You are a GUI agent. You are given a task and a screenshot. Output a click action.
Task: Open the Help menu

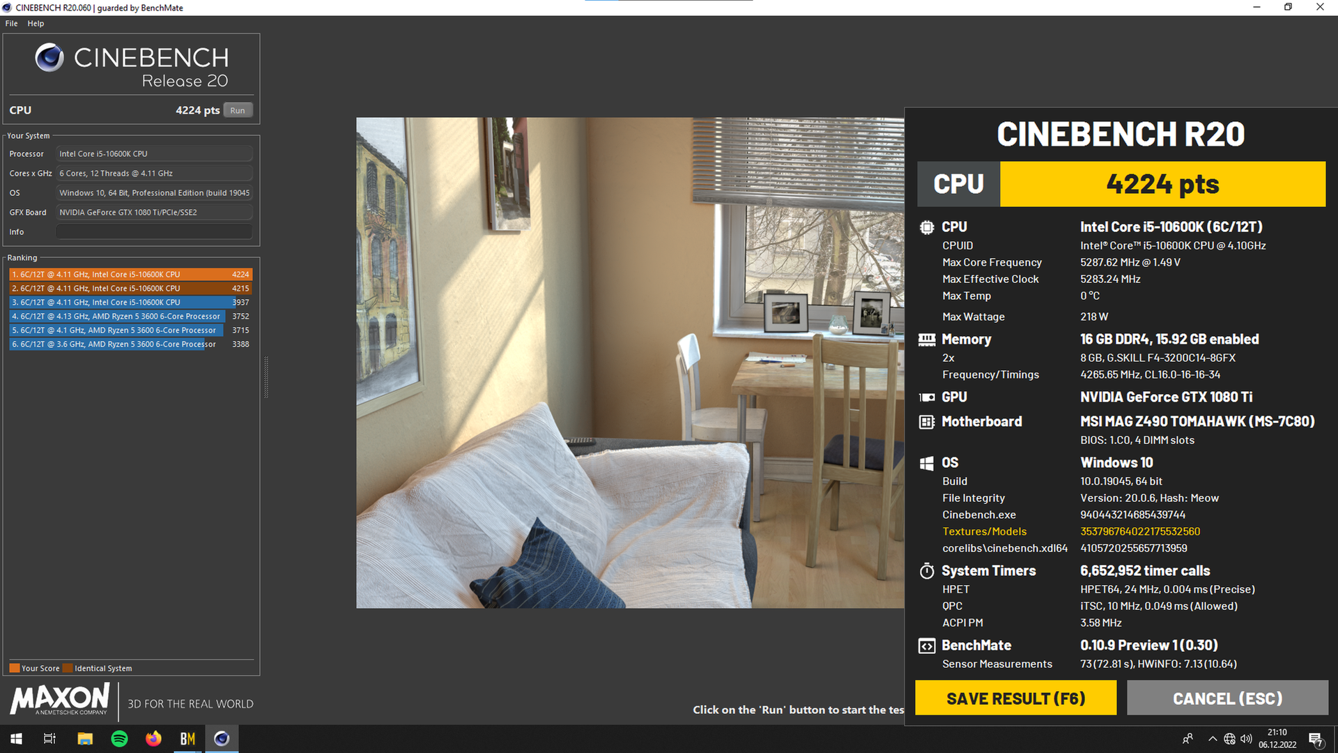(36, 24)
